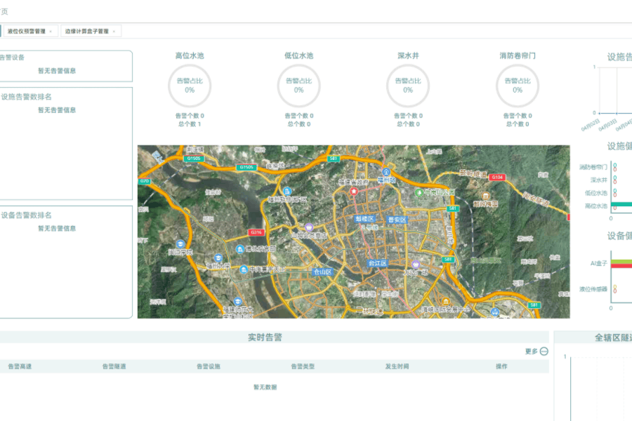Click the 告警类型 column header
The height and width of the screenshot is (421, 632).
point(303,366)
